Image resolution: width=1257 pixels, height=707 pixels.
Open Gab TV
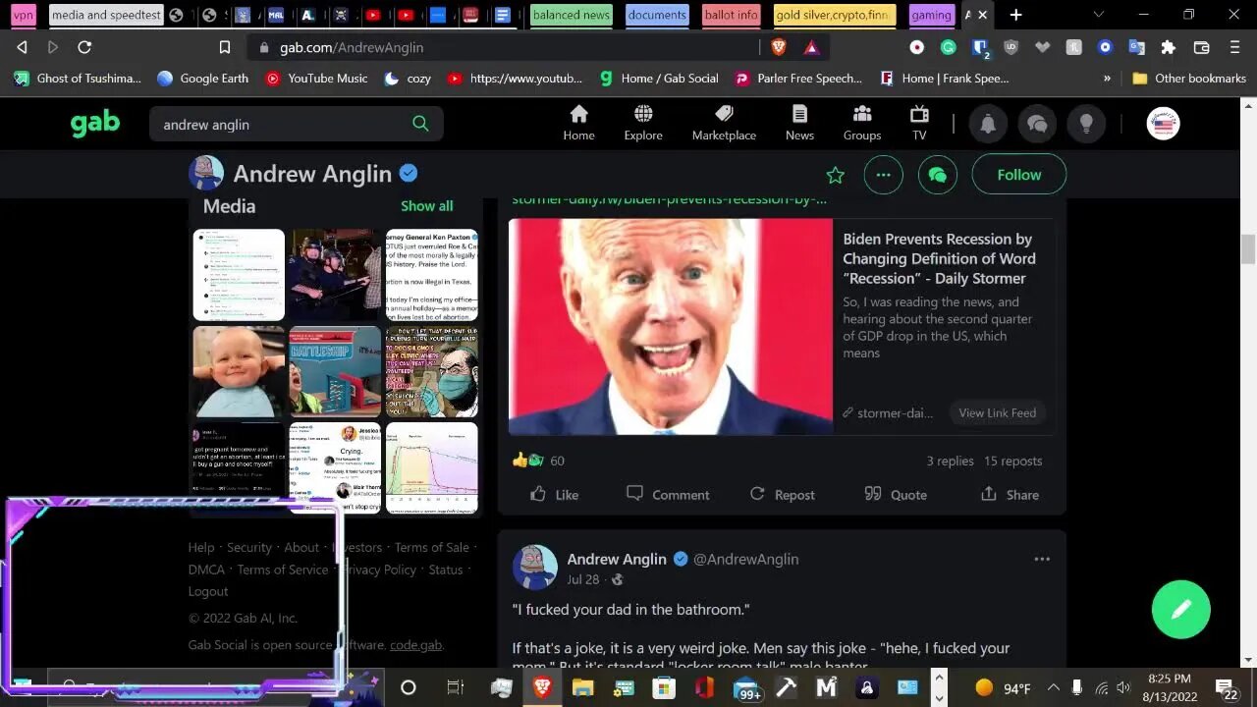[919, 124]
